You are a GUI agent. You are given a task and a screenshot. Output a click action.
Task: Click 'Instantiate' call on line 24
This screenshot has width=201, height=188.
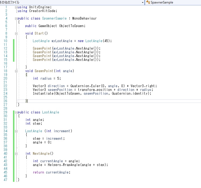tap(43, 93)
